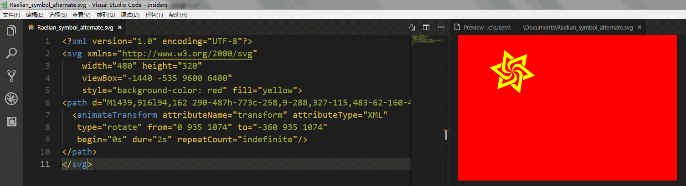The image size is (686, 186).
Task: Click begin="0s" on line 9
Action: (102, 140)
